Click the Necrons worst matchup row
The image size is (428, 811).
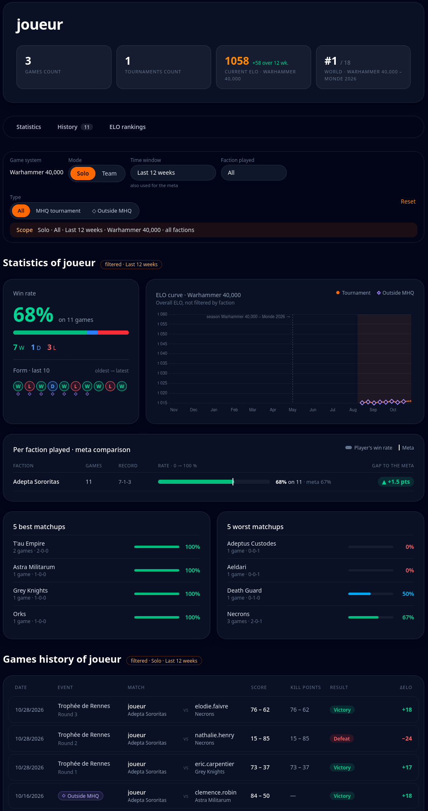click(321, 617)
